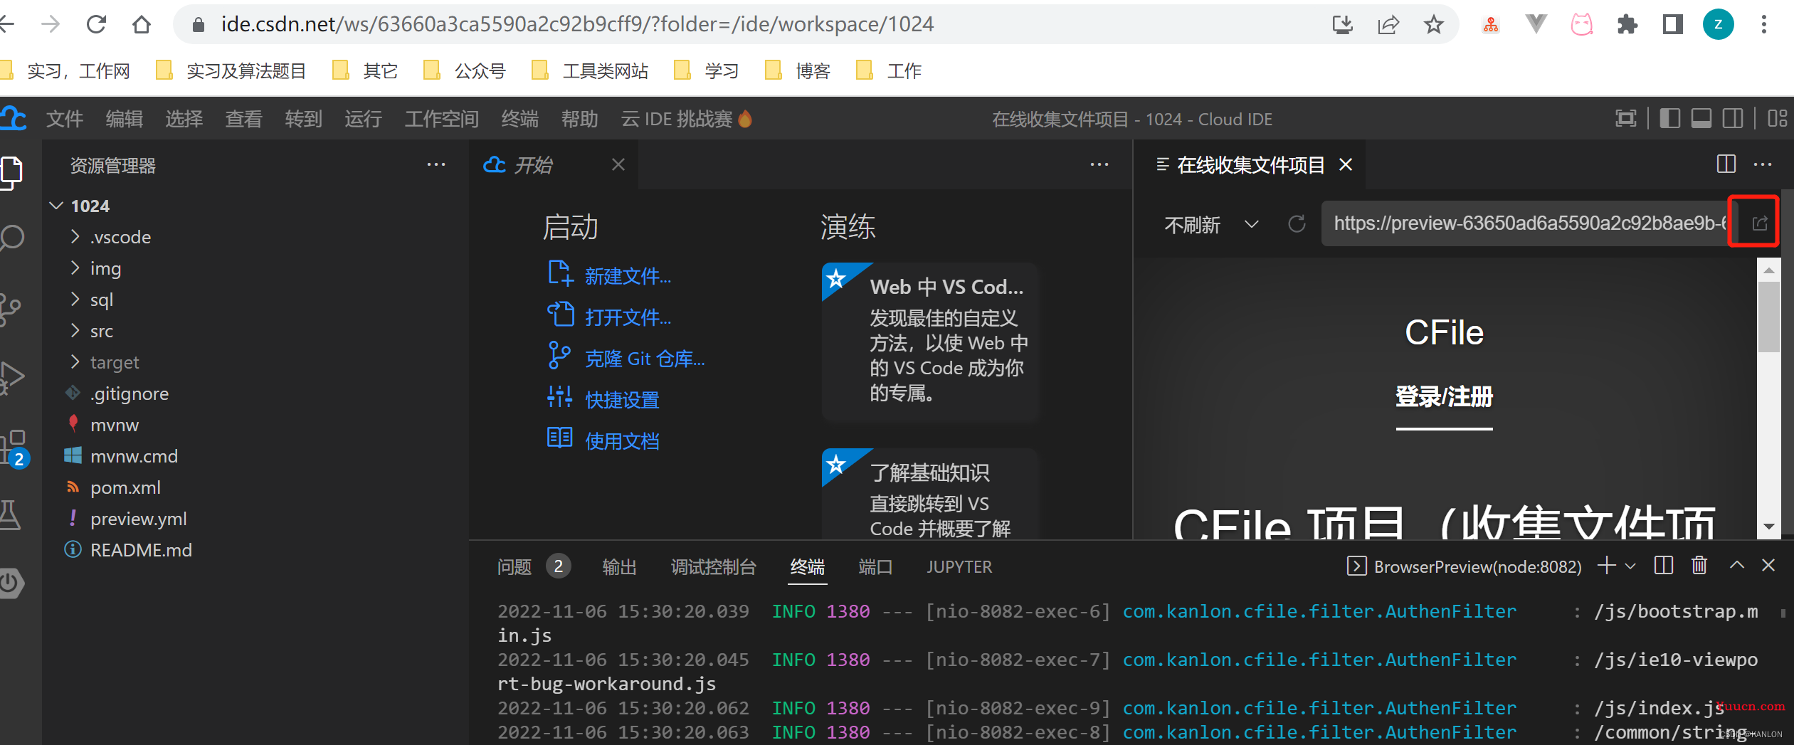This screenshot has width=1794, height=745.
Task: Open the 编辑 menu
Action: 125,119
